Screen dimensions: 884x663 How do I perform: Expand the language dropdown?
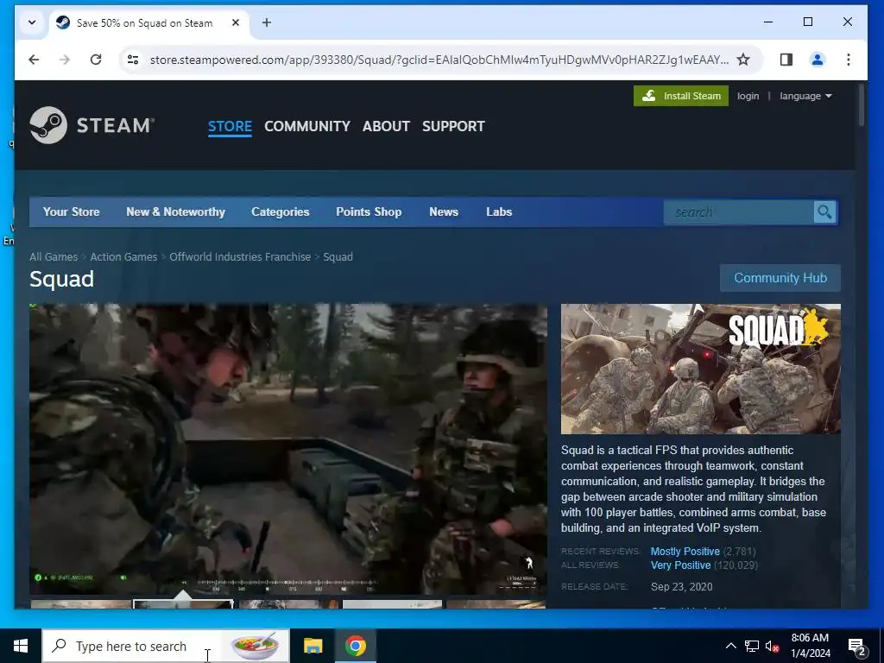pos(805,96)
